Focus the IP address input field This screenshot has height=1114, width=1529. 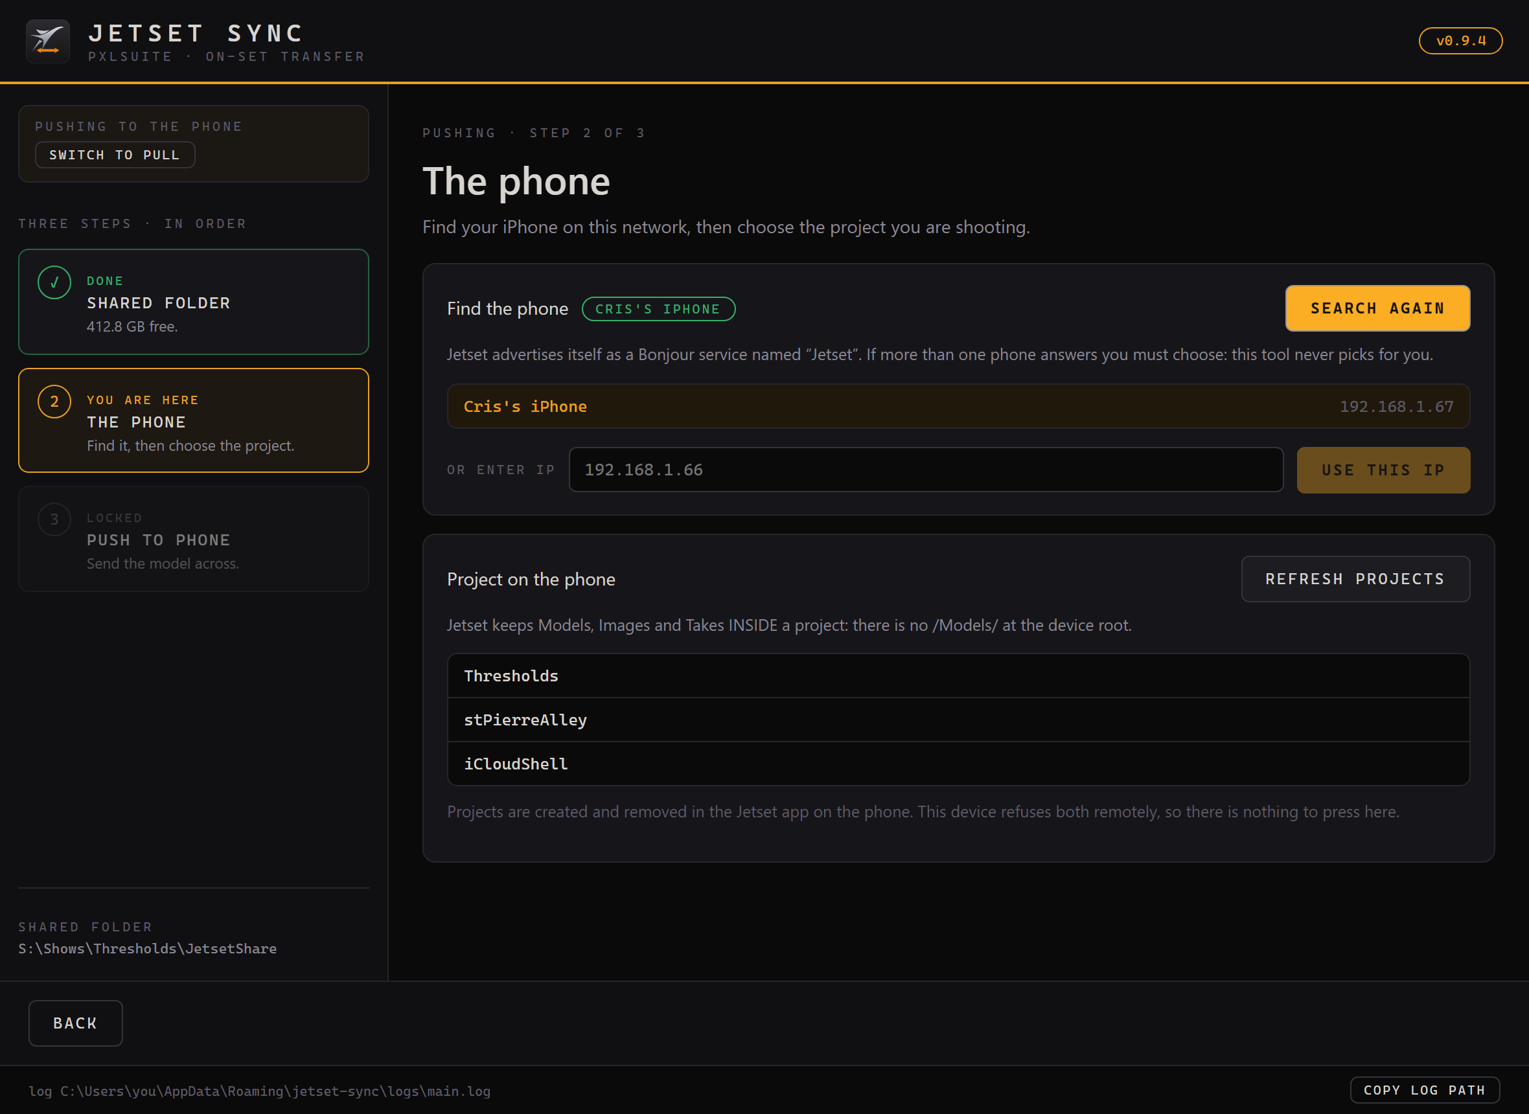point(926,470)
